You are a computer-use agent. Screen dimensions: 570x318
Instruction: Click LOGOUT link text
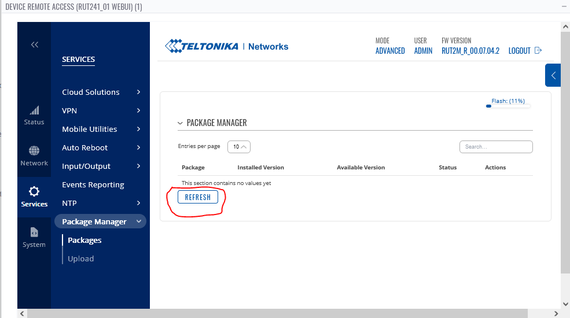pyautogui.click(x=520, y=51)
